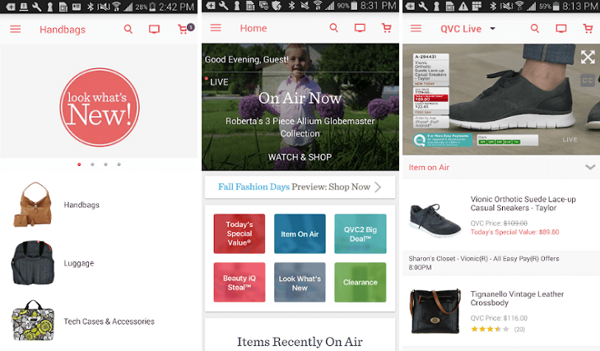Expand live video to fullscreen
The height and width of the screenshot is (351, 600).
point(588,58)
